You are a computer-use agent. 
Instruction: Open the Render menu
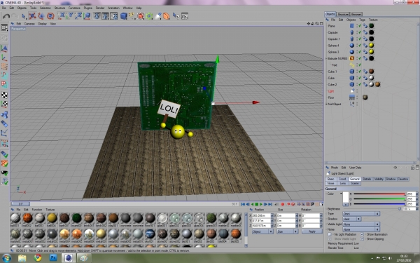(100, 8)
